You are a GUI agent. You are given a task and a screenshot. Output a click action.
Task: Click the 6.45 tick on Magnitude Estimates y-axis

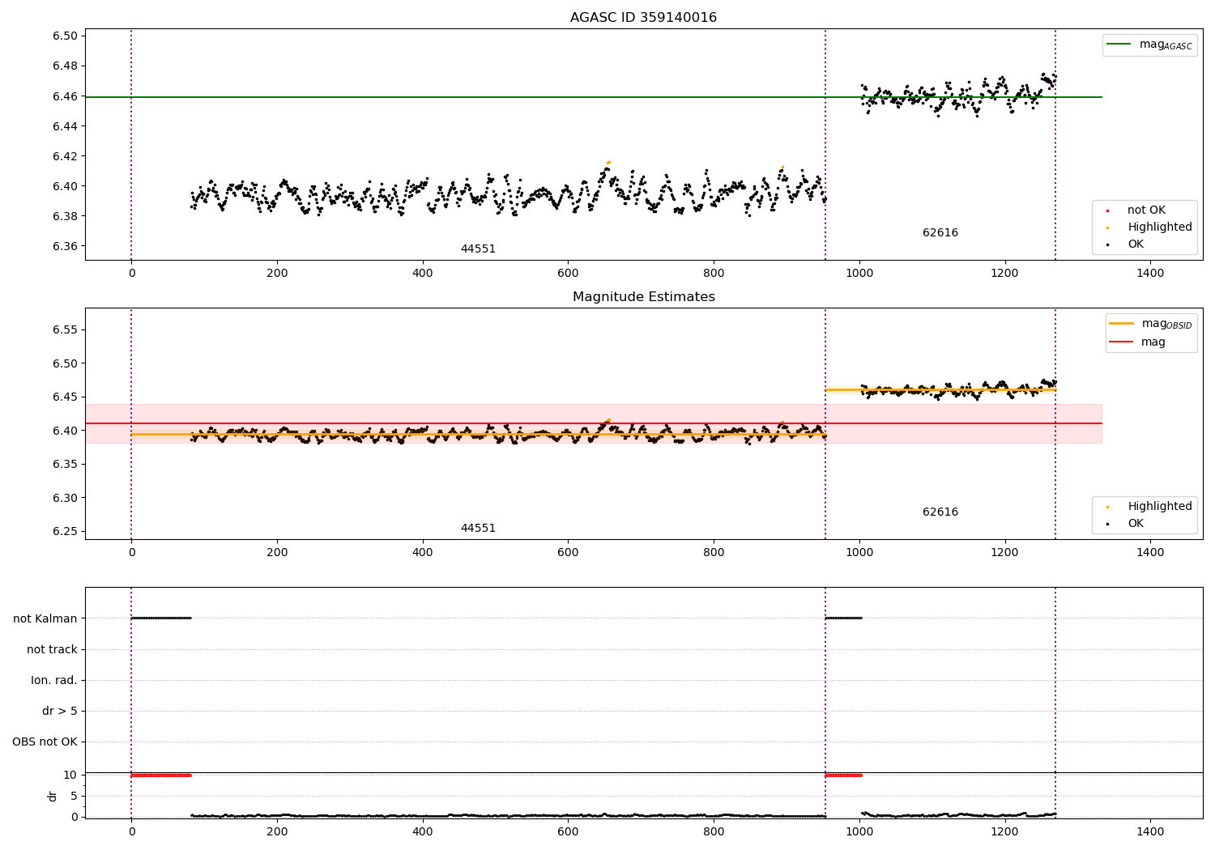click(x=65, y=397)
